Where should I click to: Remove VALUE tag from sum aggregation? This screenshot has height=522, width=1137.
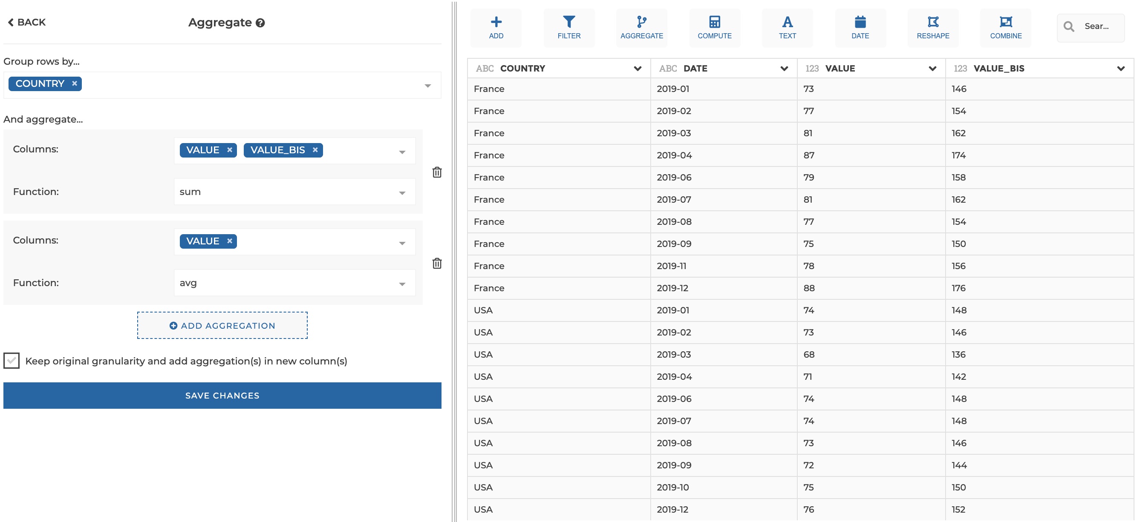(x=230, y=150)
